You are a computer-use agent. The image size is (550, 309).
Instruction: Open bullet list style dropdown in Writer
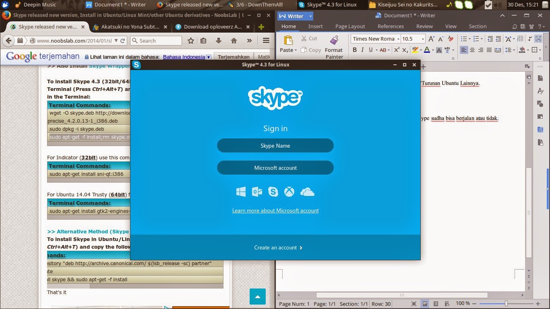click(470, 39)
